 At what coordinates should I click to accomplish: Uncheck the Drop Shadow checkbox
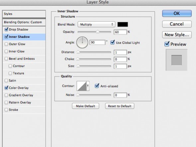(6, 30)
